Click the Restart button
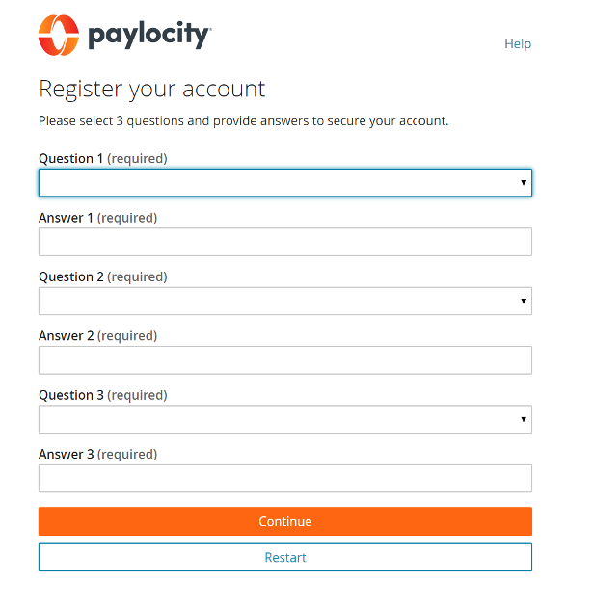 pos(284,557)
